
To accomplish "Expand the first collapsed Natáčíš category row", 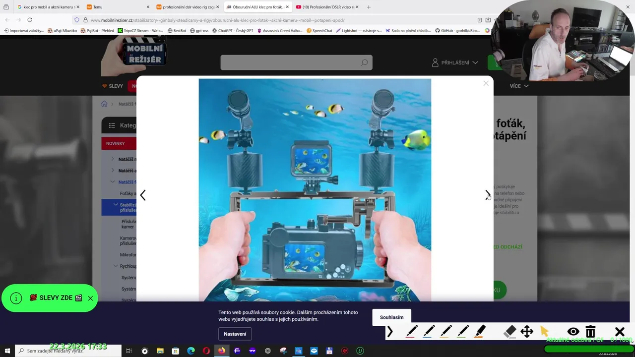I will click(113, 159).
